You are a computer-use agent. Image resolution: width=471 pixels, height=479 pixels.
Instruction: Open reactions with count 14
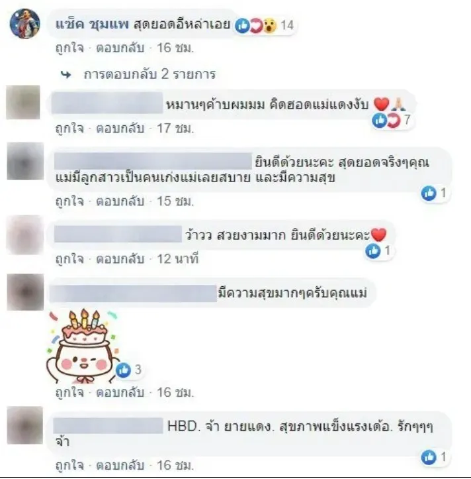pos(265,25)
